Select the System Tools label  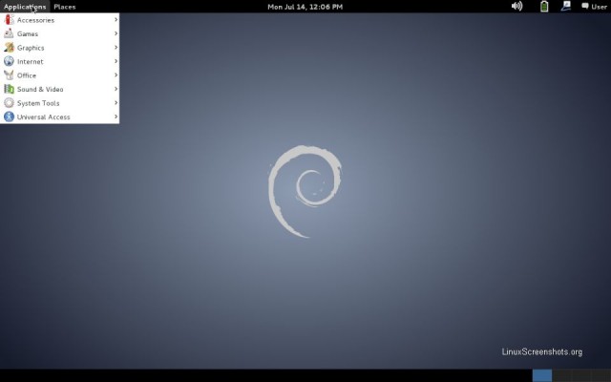pos(38,103)
